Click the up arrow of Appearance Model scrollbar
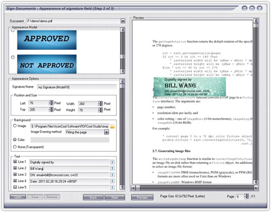 [123, 30]
